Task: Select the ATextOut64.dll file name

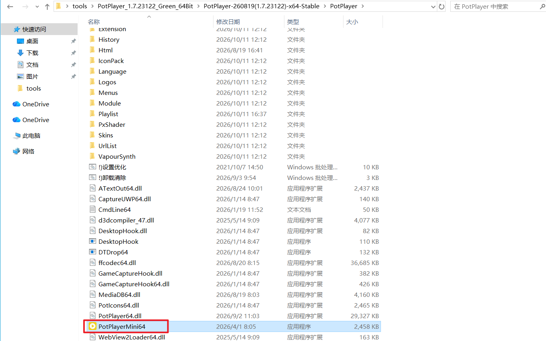Action: coord(120,188)
